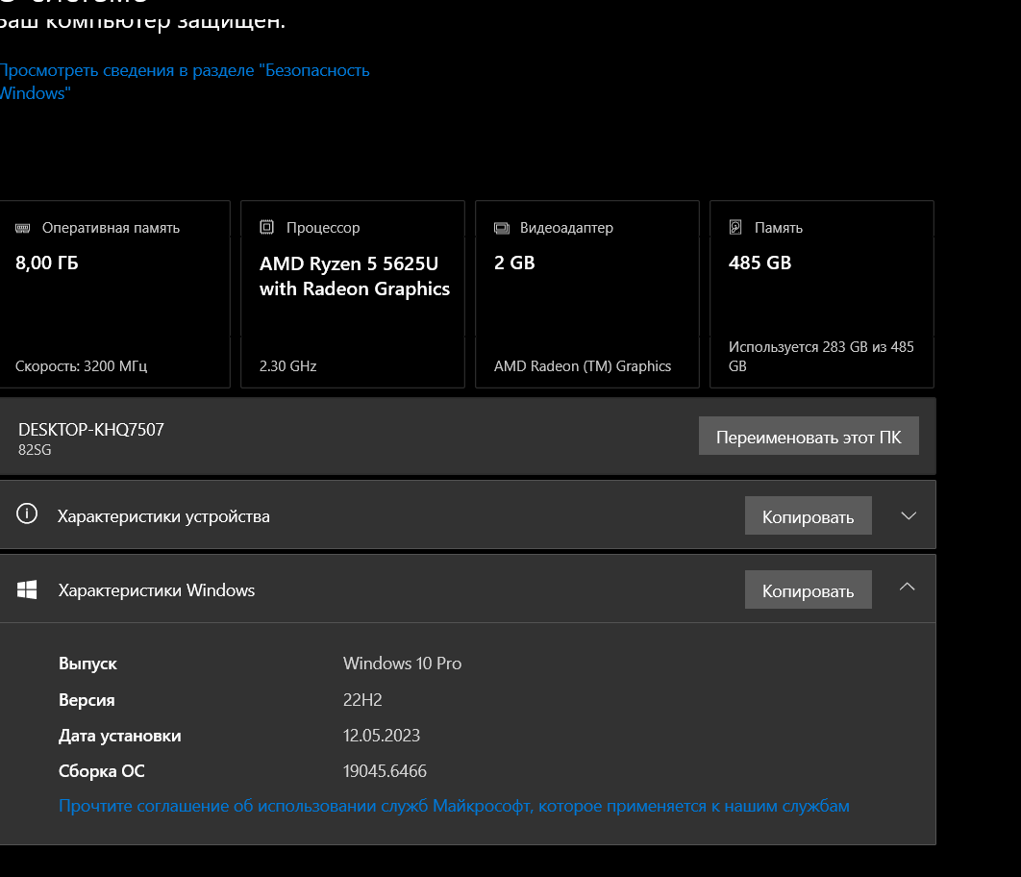Click the Версия label
Screen dimensions: 1021x877
[x=87, y=700]
